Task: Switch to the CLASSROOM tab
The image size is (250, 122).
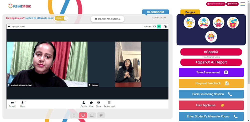Action: click(155, 12)
